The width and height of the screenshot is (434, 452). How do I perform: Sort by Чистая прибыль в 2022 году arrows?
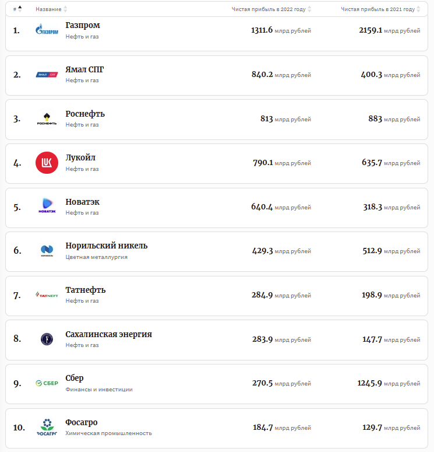tap(309, 9)
